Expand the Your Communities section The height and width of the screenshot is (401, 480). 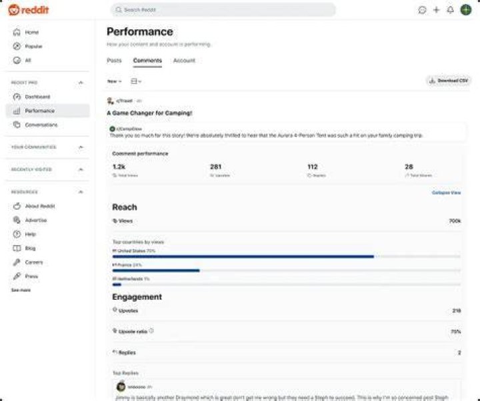[x=81, y=147]
